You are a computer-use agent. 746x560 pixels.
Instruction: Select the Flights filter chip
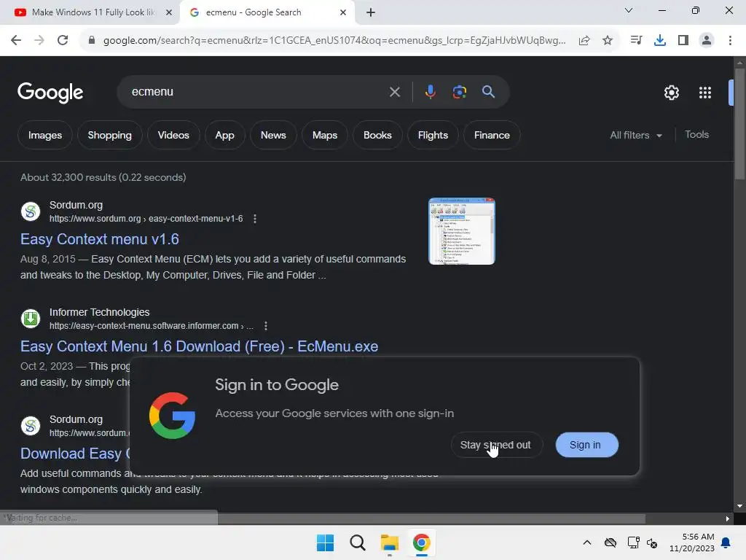[433, 135]
